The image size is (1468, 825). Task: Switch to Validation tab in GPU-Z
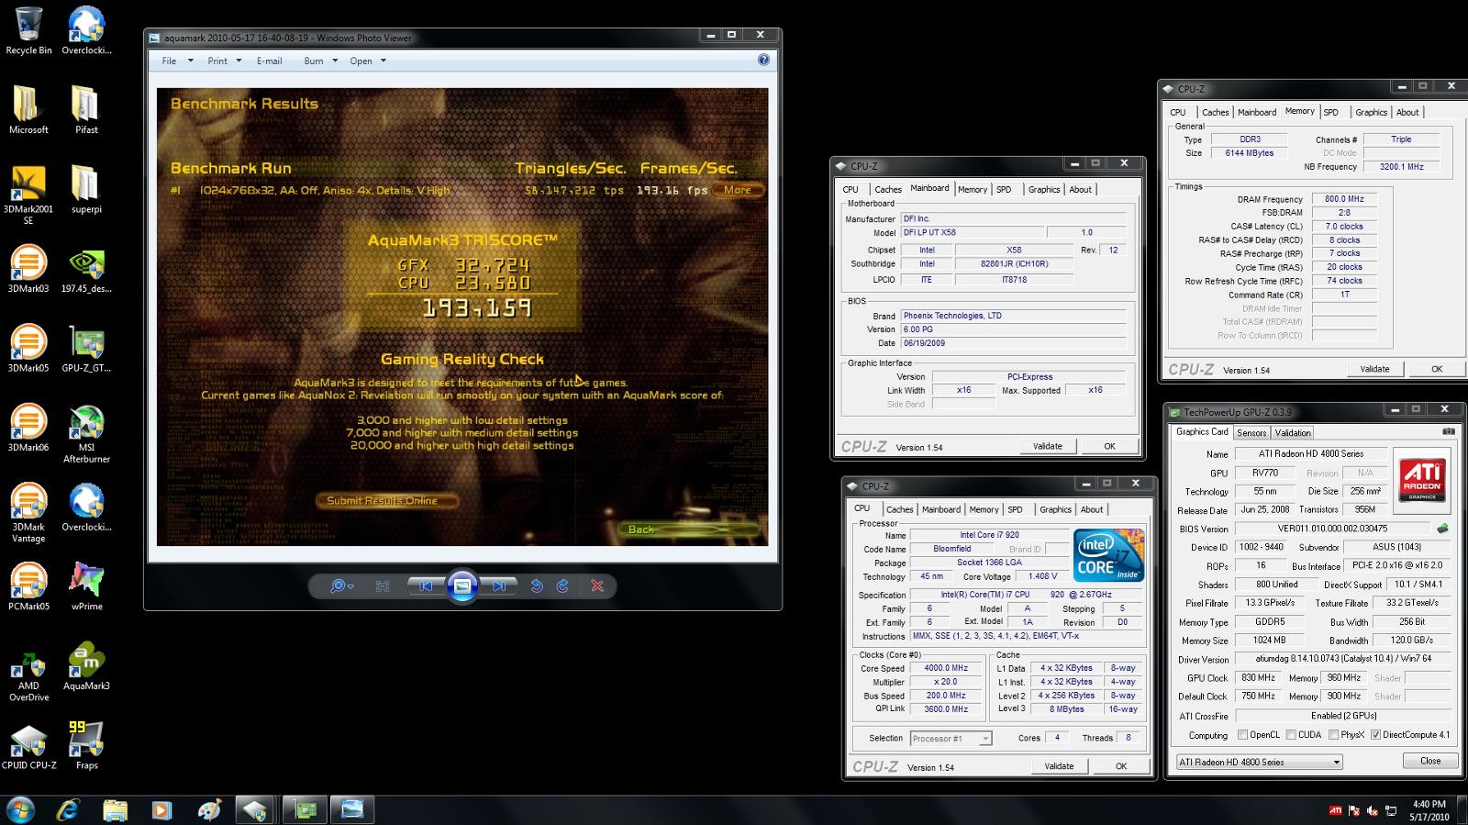[x=1293, y=433]
